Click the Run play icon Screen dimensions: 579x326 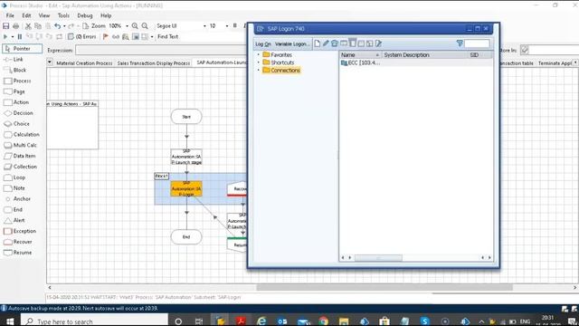(5, 36)
